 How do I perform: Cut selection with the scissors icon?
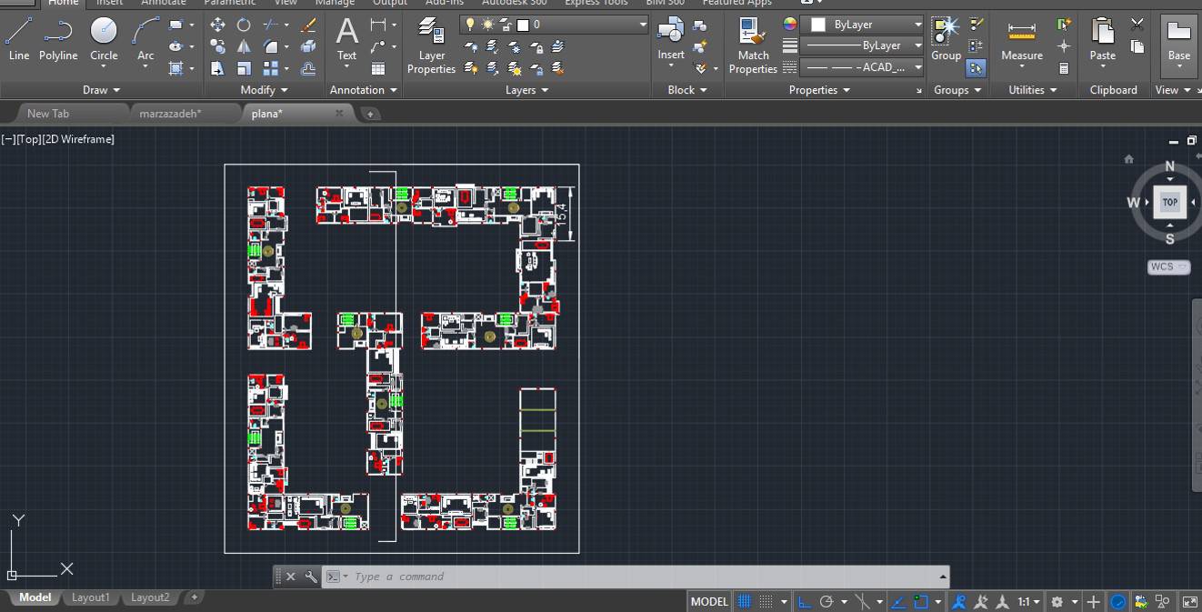click(1137, 25)
